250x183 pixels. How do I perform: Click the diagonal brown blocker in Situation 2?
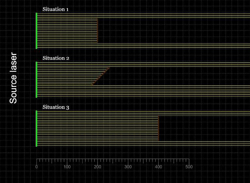(x=101, y=76)
